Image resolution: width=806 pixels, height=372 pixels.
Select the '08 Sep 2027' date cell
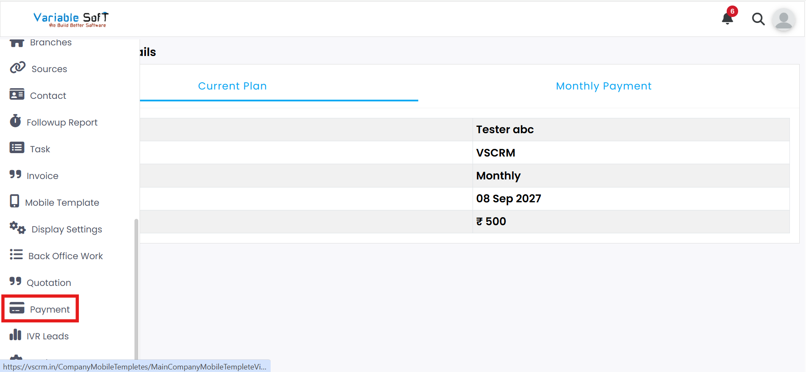pyautogui.click(x=631, y=199)
